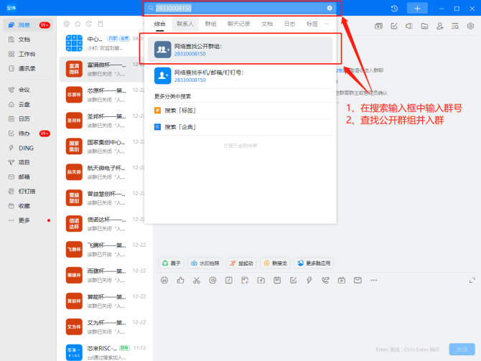The image size is (481, 361).
Task: Open group announcement speaker icon
Action: [409, 26]
